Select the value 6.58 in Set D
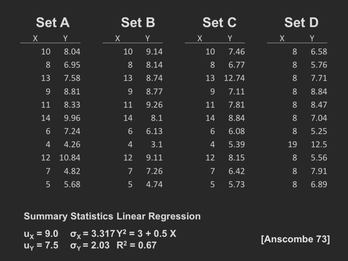Viewport: 348px width, 261px height. (319, 52)
